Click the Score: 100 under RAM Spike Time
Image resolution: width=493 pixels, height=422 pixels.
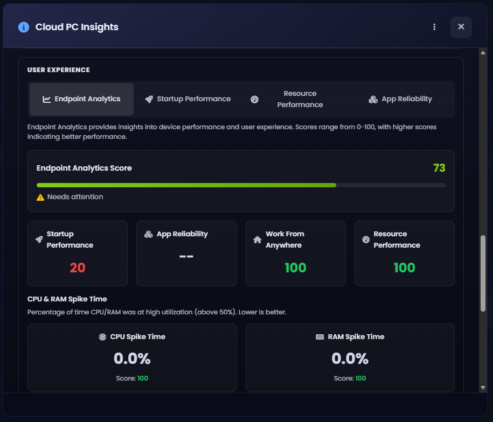click(x=350, y=378)
